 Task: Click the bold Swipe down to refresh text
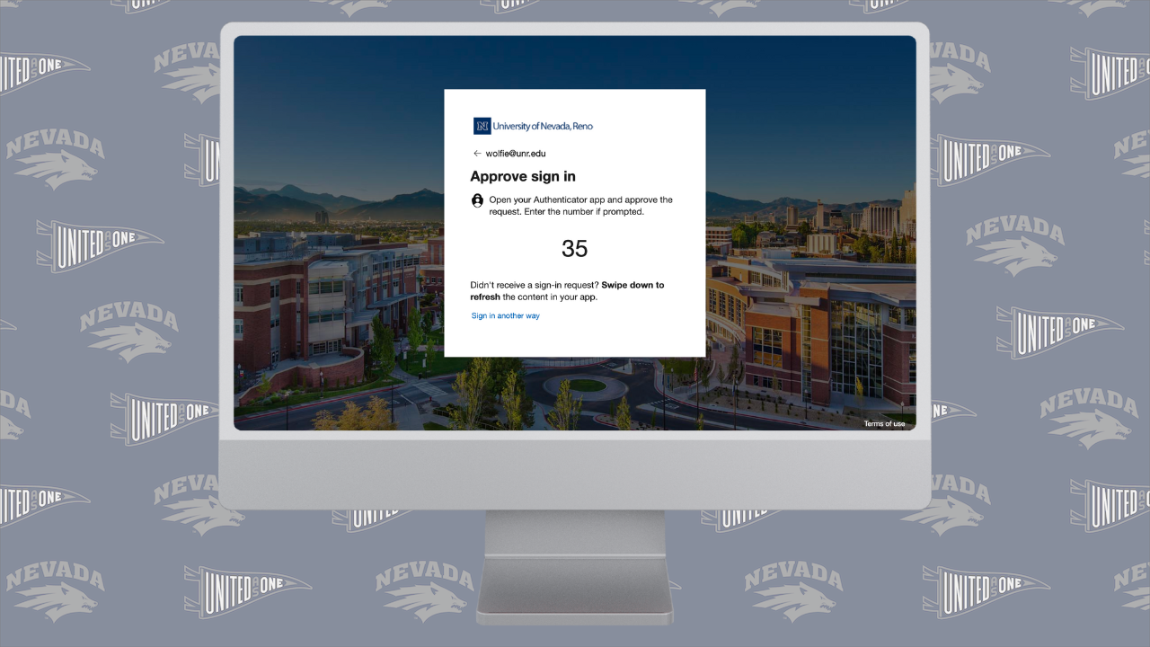pyautogui.click(x=632, y=286)
